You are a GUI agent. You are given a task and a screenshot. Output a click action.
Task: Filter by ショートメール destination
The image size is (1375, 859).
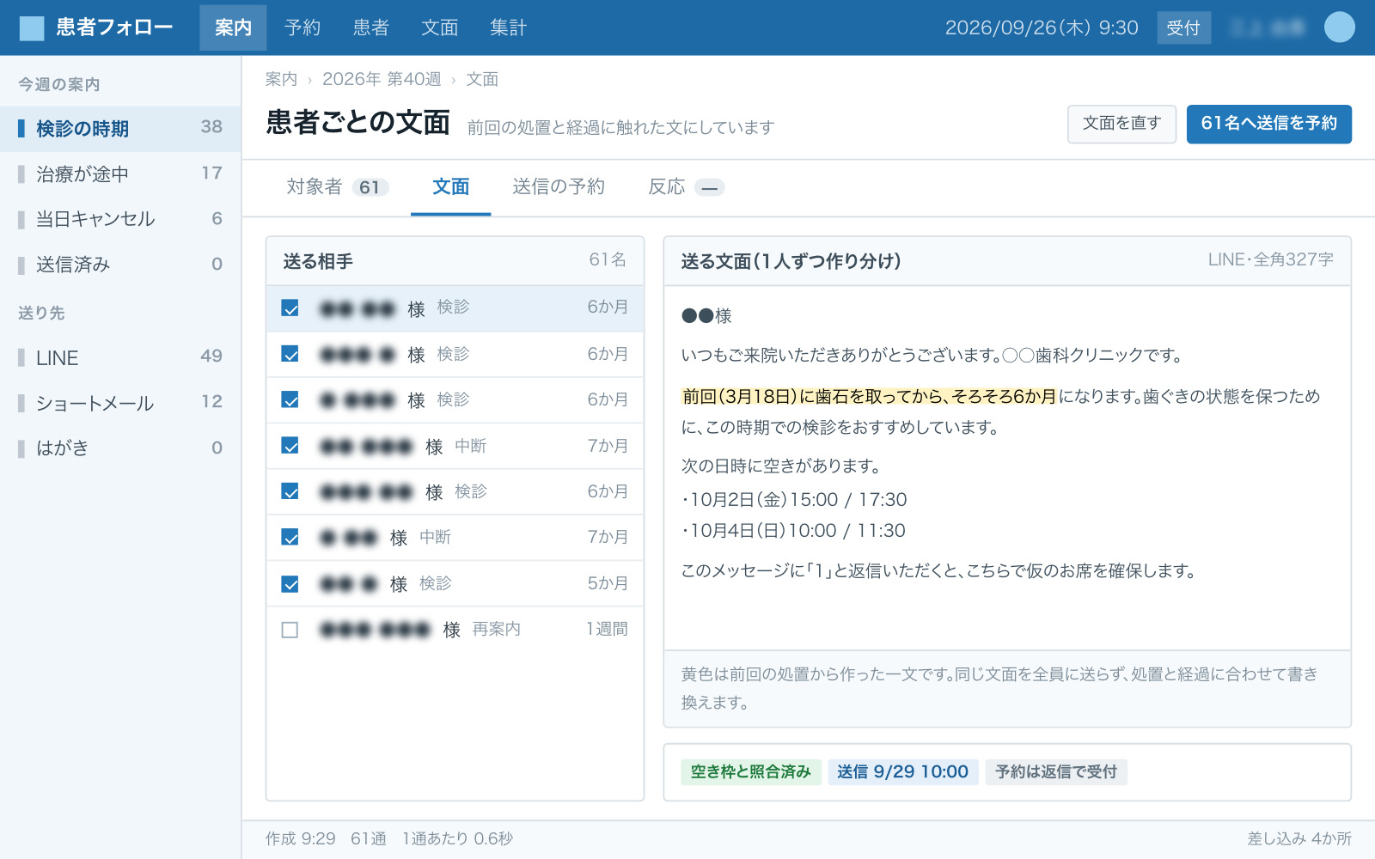(x=120, y=403)
